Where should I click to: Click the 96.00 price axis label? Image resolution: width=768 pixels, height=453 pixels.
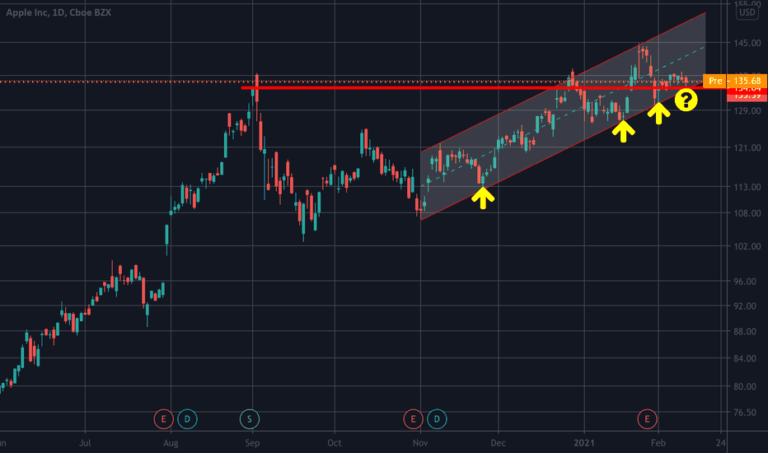tap(747, 282)
